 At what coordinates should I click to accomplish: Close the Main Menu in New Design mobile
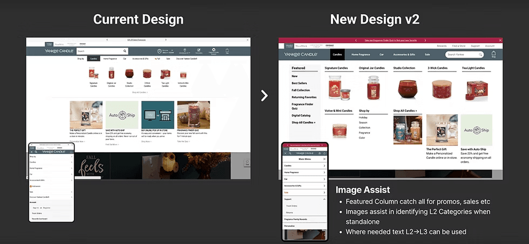click(x=324, y=159)
